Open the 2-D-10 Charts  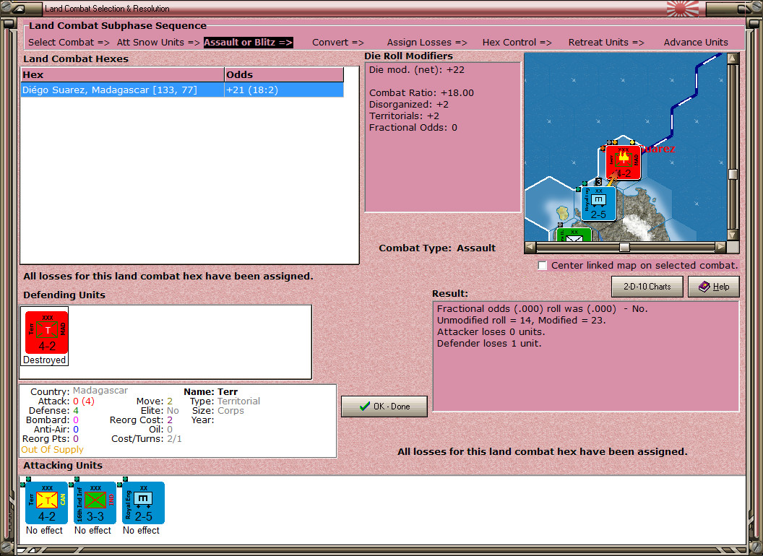(647, 287)
